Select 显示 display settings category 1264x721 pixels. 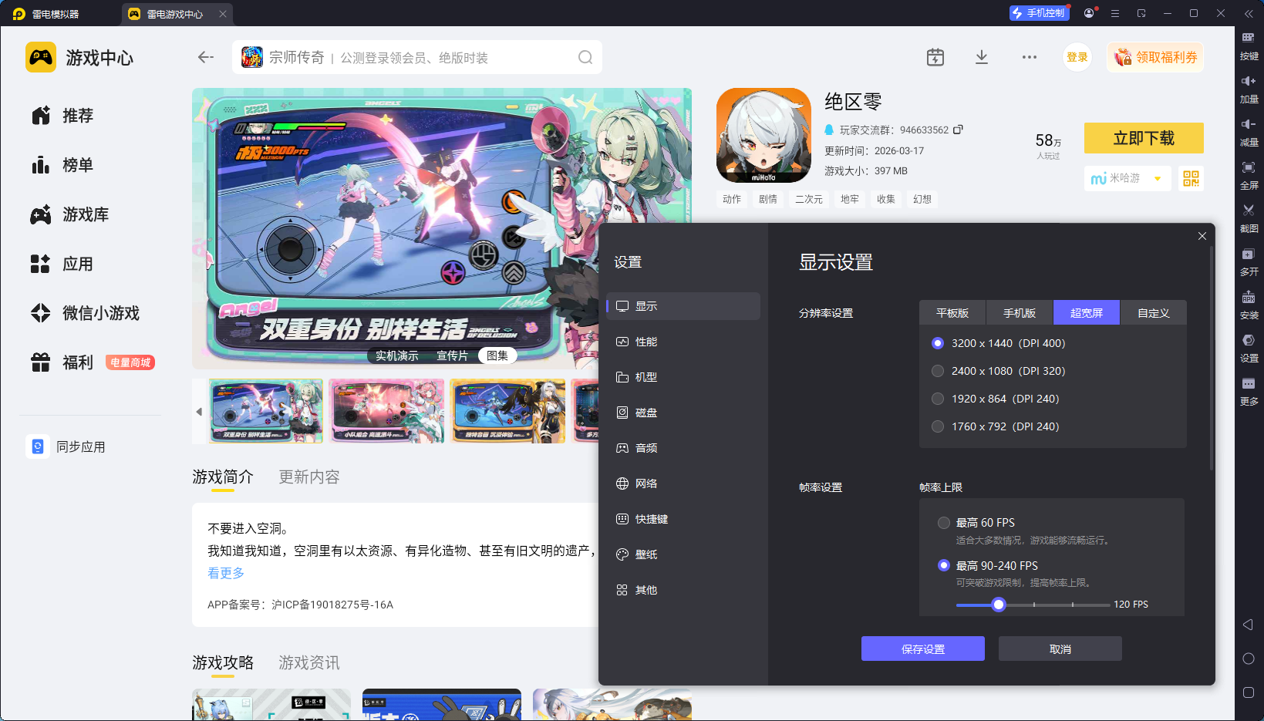pos(683,306)
